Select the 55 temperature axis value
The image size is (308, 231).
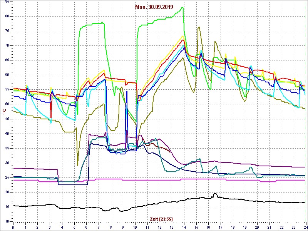click(x=7, y=90)
